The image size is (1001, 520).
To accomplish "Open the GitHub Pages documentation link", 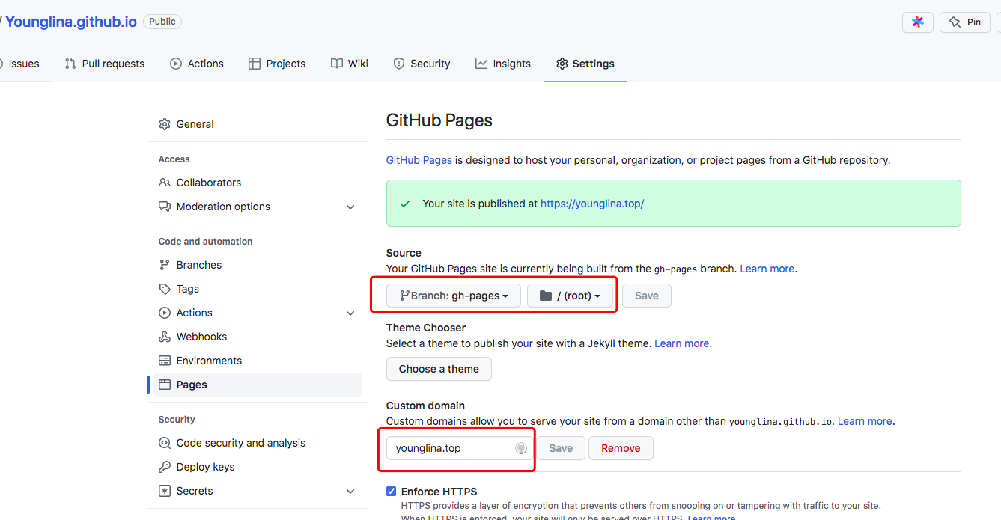I will (x=419, y=160).
